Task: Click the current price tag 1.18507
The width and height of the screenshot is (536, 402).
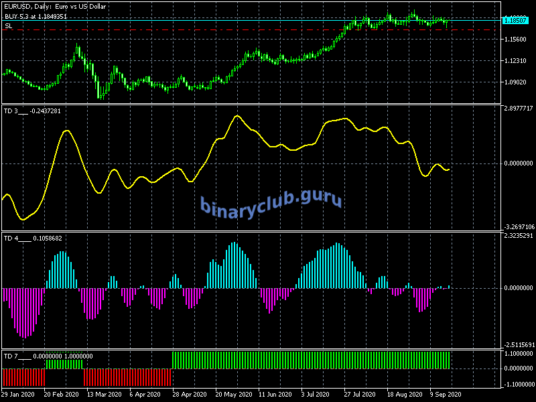Action: (x=517, y=21)
